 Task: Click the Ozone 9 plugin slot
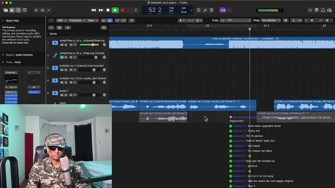click(x=34, y=92)
